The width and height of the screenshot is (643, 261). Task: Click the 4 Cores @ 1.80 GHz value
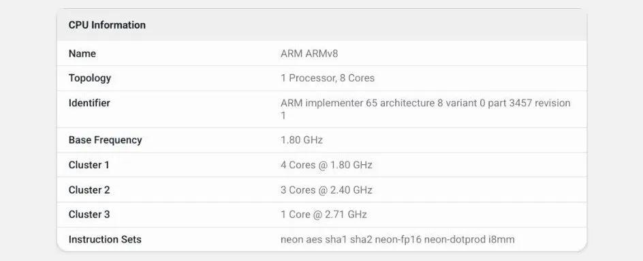(x=326, y=165)
